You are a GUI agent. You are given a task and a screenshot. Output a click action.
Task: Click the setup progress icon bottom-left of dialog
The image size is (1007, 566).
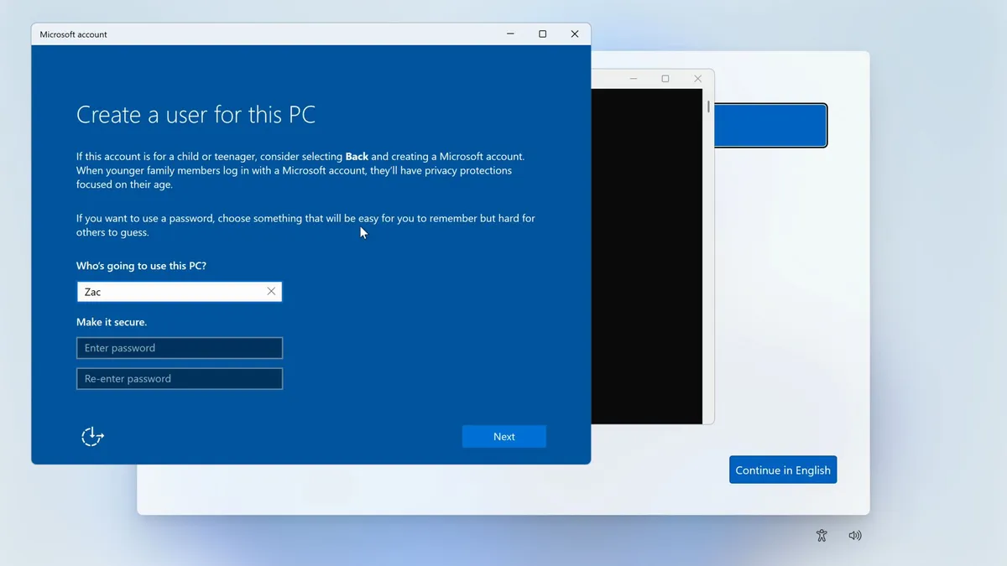91,436
